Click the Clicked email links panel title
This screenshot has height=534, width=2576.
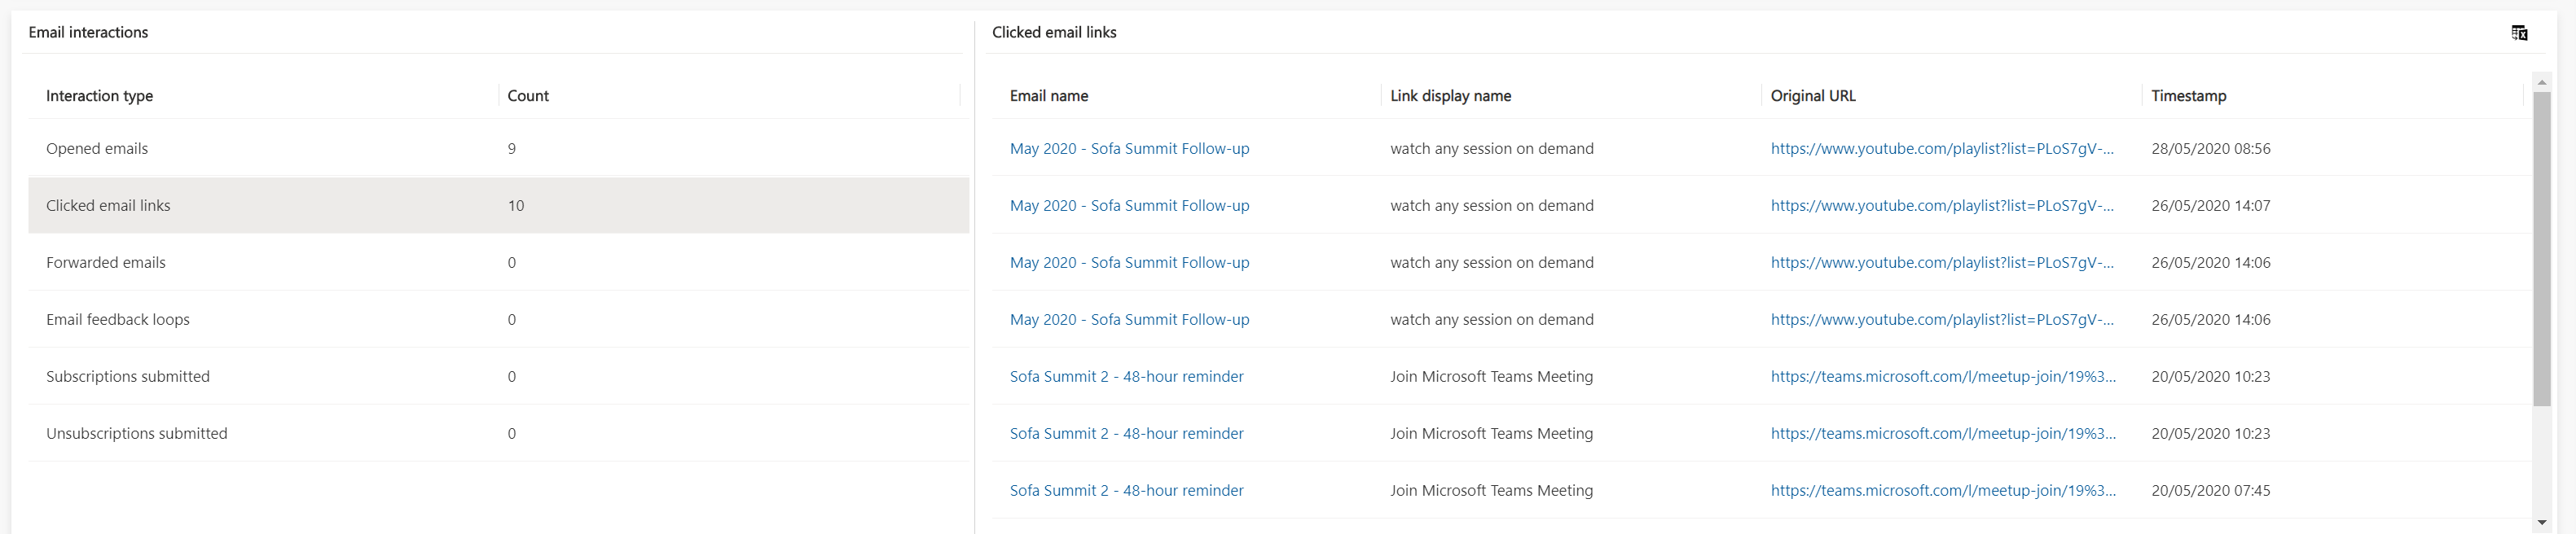click(1054, 32)
